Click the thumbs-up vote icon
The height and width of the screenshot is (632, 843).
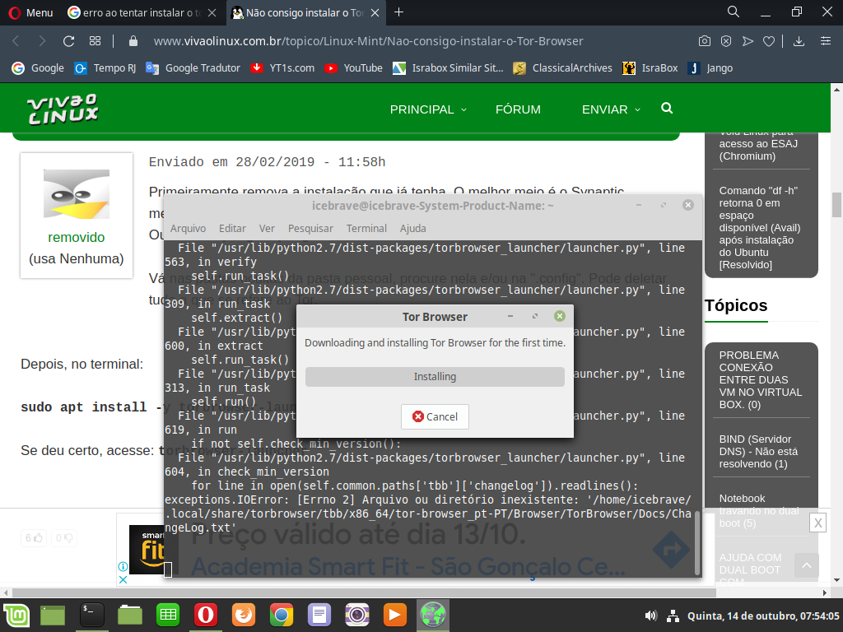click(34, 538)
